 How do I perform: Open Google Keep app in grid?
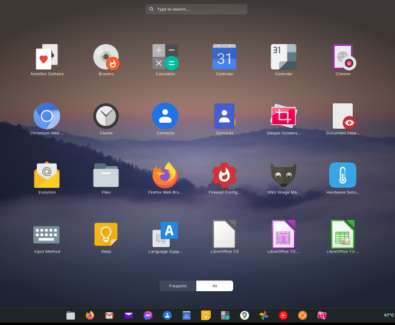point(106,234)
